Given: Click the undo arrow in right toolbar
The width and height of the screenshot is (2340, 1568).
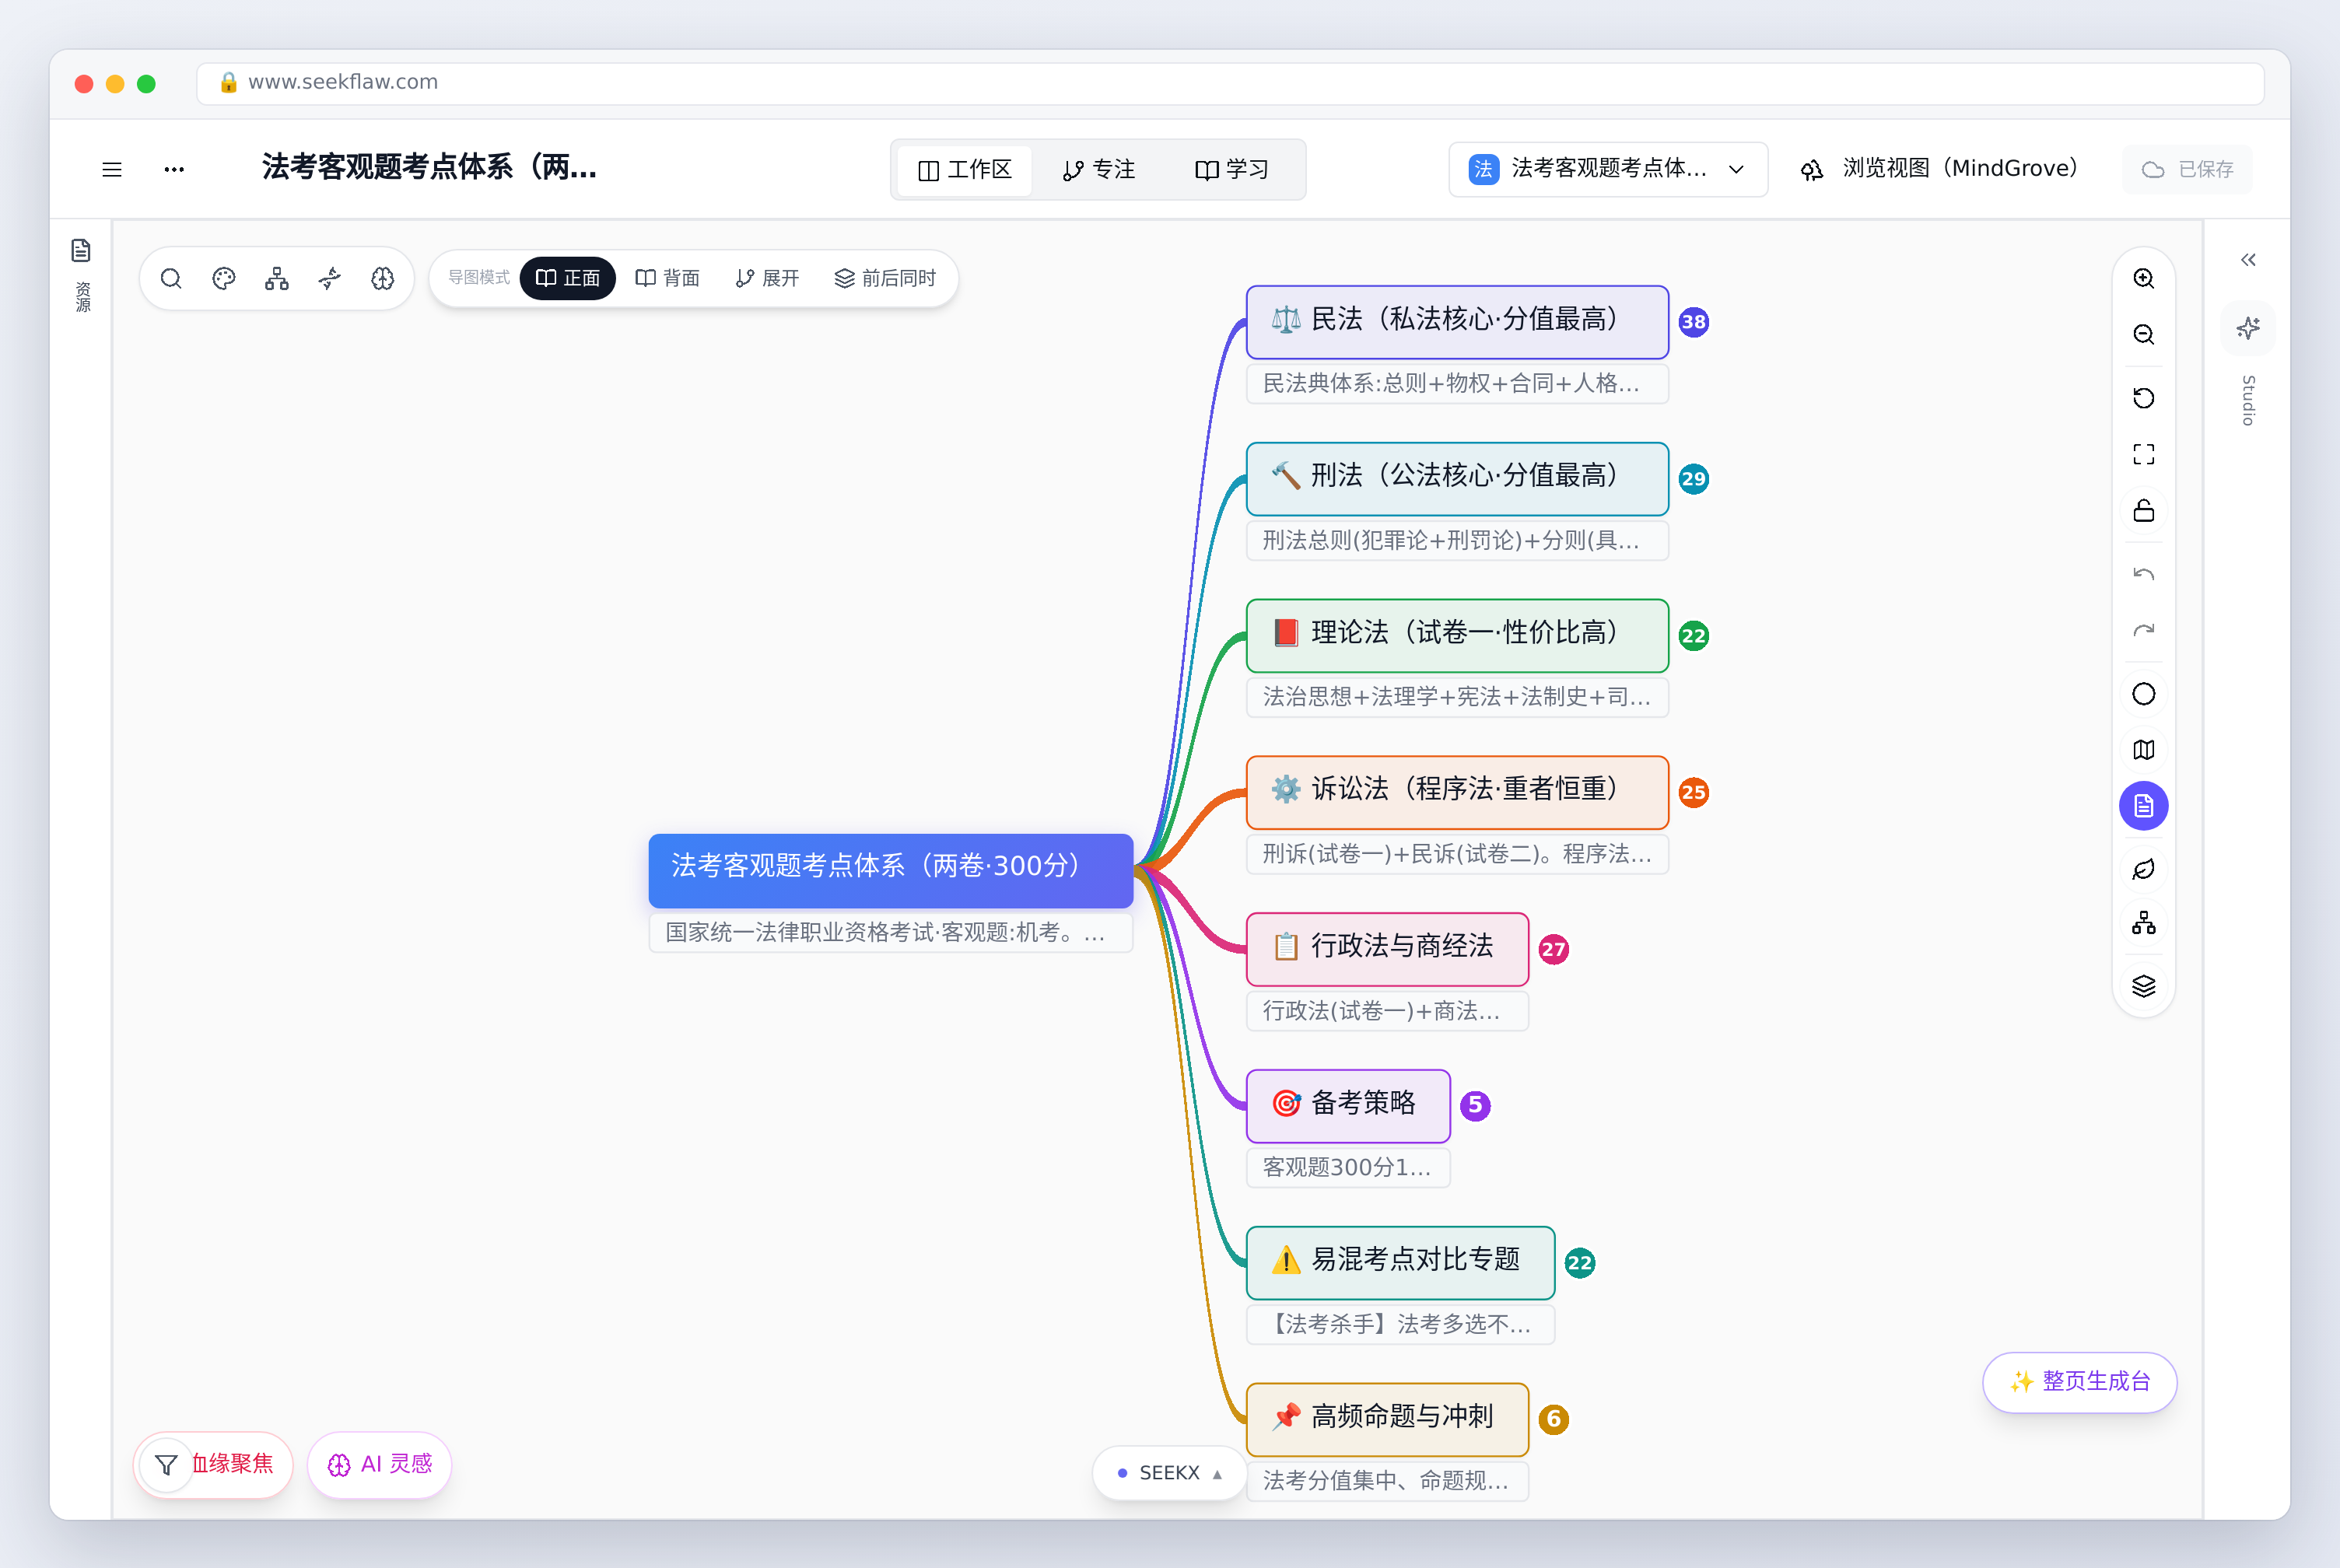Looking at the screenshot, I should click(x=2143, y=574).
